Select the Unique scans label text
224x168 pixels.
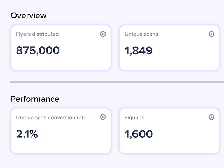(141, 34)
